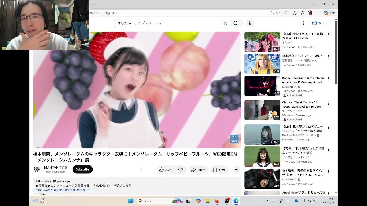Open options for セーラー服と機関銃 MV
The width and height of the screenshot is (367, 206).
tap(329, 127)
